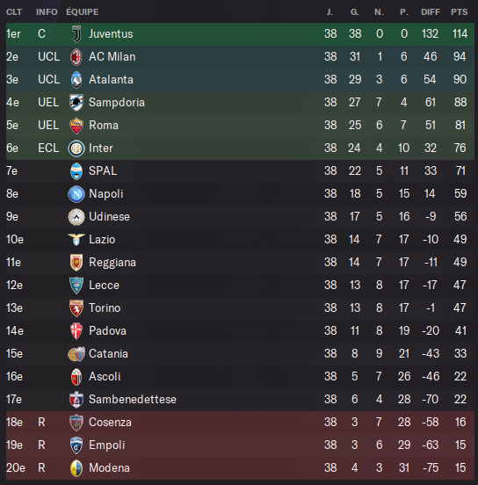This screenshot has height=485, width=478.
Task: Open the Udinese team name link
Action: click(109, 216)
